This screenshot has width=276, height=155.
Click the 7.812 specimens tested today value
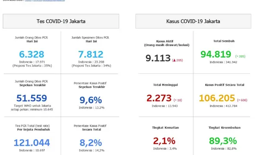91,54
